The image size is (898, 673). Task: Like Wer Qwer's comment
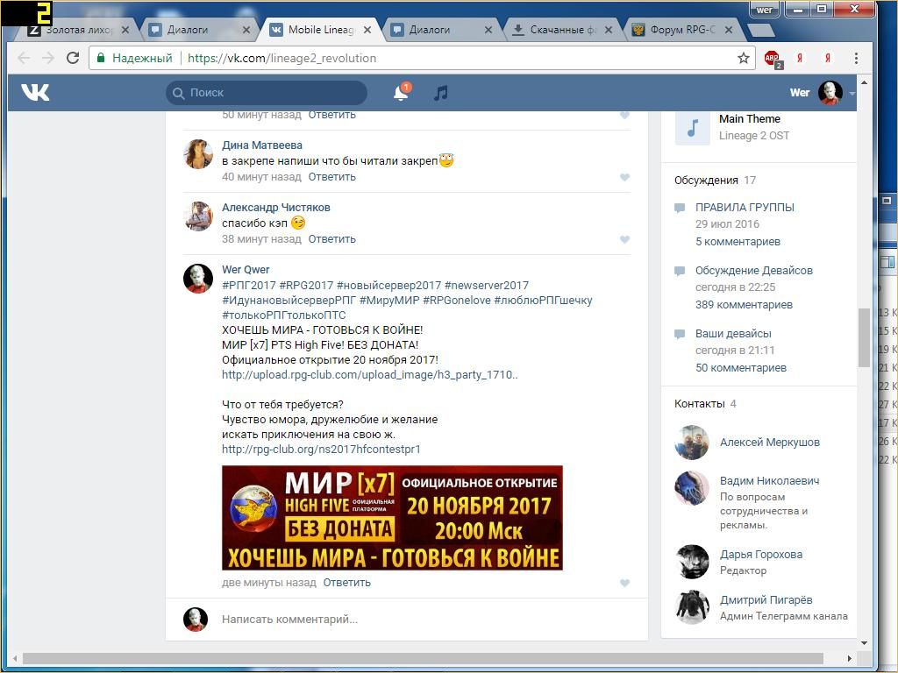pos(624,583)
